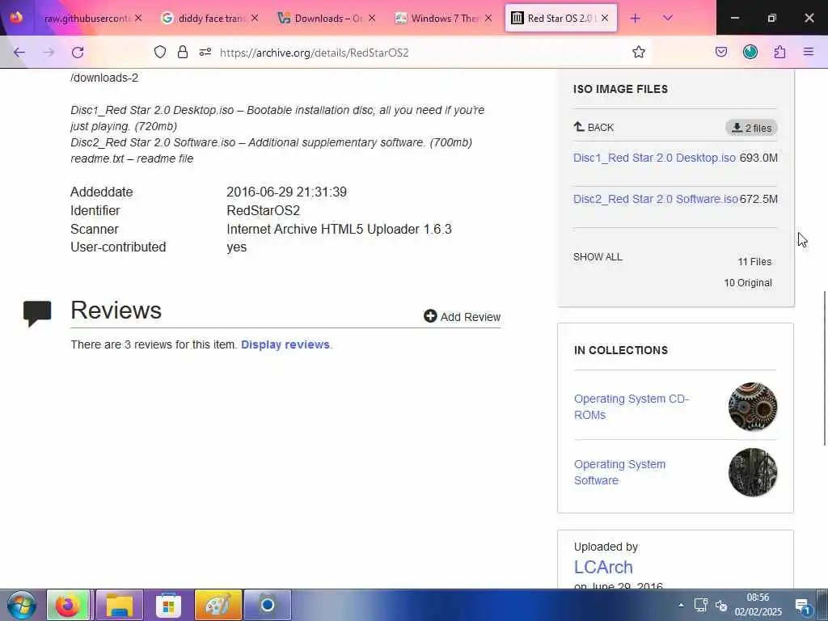Download Disc2_Red Star 2.0 Software.iso
828x621 pixels.
tap(655, 199)
